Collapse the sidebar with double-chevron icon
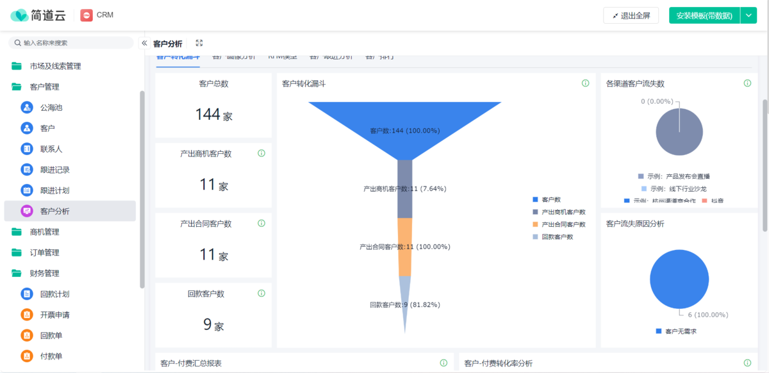This screenshot has width=769, height=373. click(x=144, y=43)
